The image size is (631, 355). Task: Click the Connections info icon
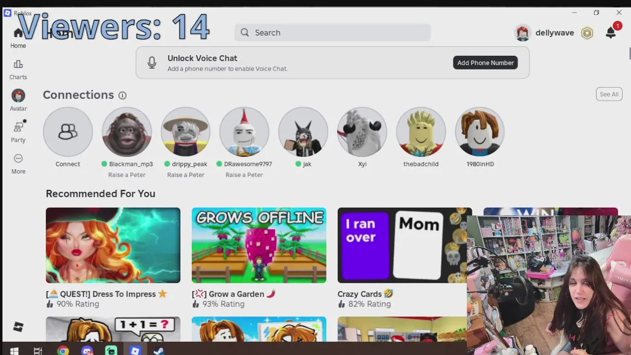click(122, 95)
